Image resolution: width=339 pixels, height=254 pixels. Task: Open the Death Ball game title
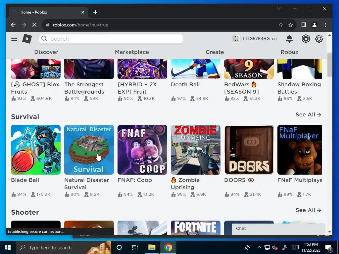pyautogui.click(x=185, y=84)
